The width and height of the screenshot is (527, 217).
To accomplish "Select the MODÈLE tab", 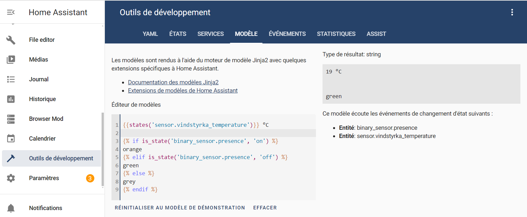I will pos(246,34).
